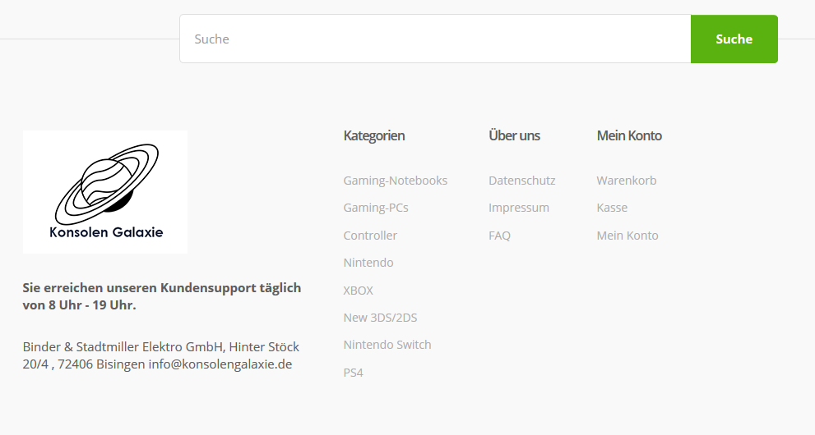View the Impressum page
Viewport: 815px width, 435px height.
tap(519, 208)
